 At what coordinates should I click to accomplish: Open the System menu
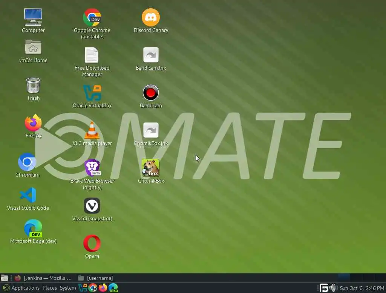tap(68, 288)
